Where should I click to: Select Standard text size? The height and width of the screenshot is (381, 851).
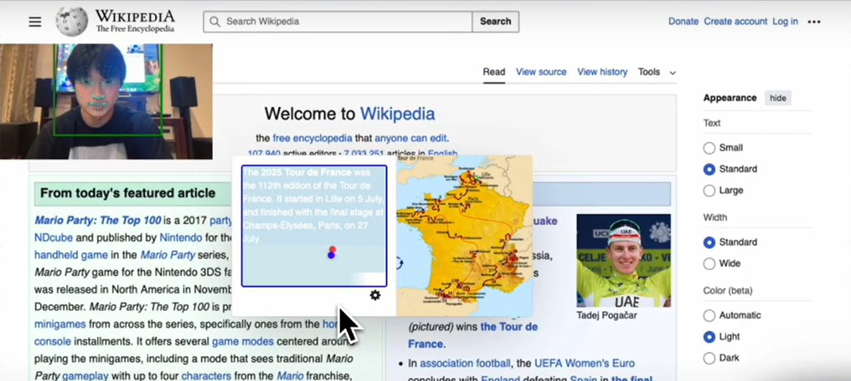point(709,169)
